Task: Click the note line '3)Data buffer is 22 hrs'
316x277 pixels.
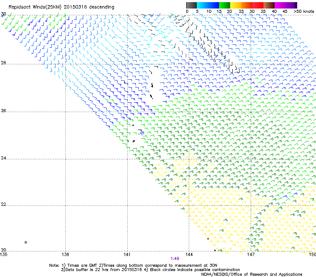Action: [x=150, y=270]
